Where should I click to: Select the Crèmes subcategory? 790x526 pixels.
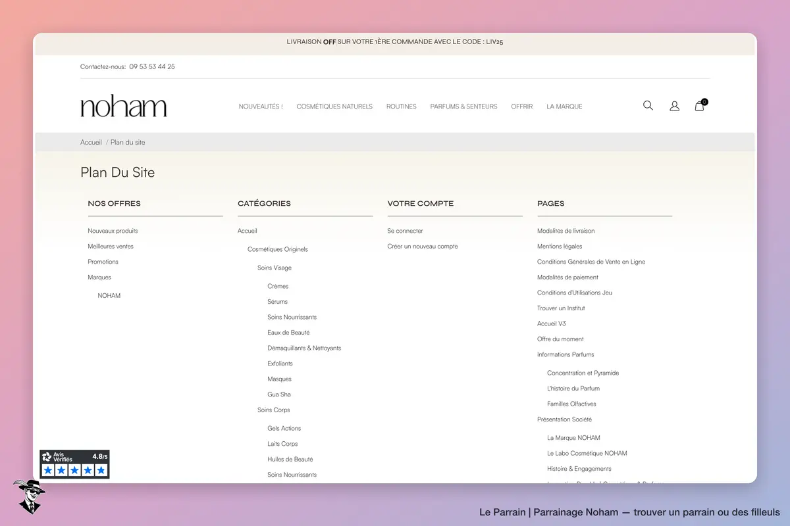pos(278,286)
